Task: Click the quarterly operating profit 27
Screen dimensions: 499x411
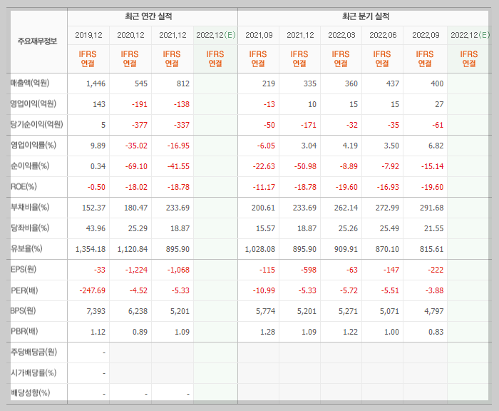Action: pos(439,104)
